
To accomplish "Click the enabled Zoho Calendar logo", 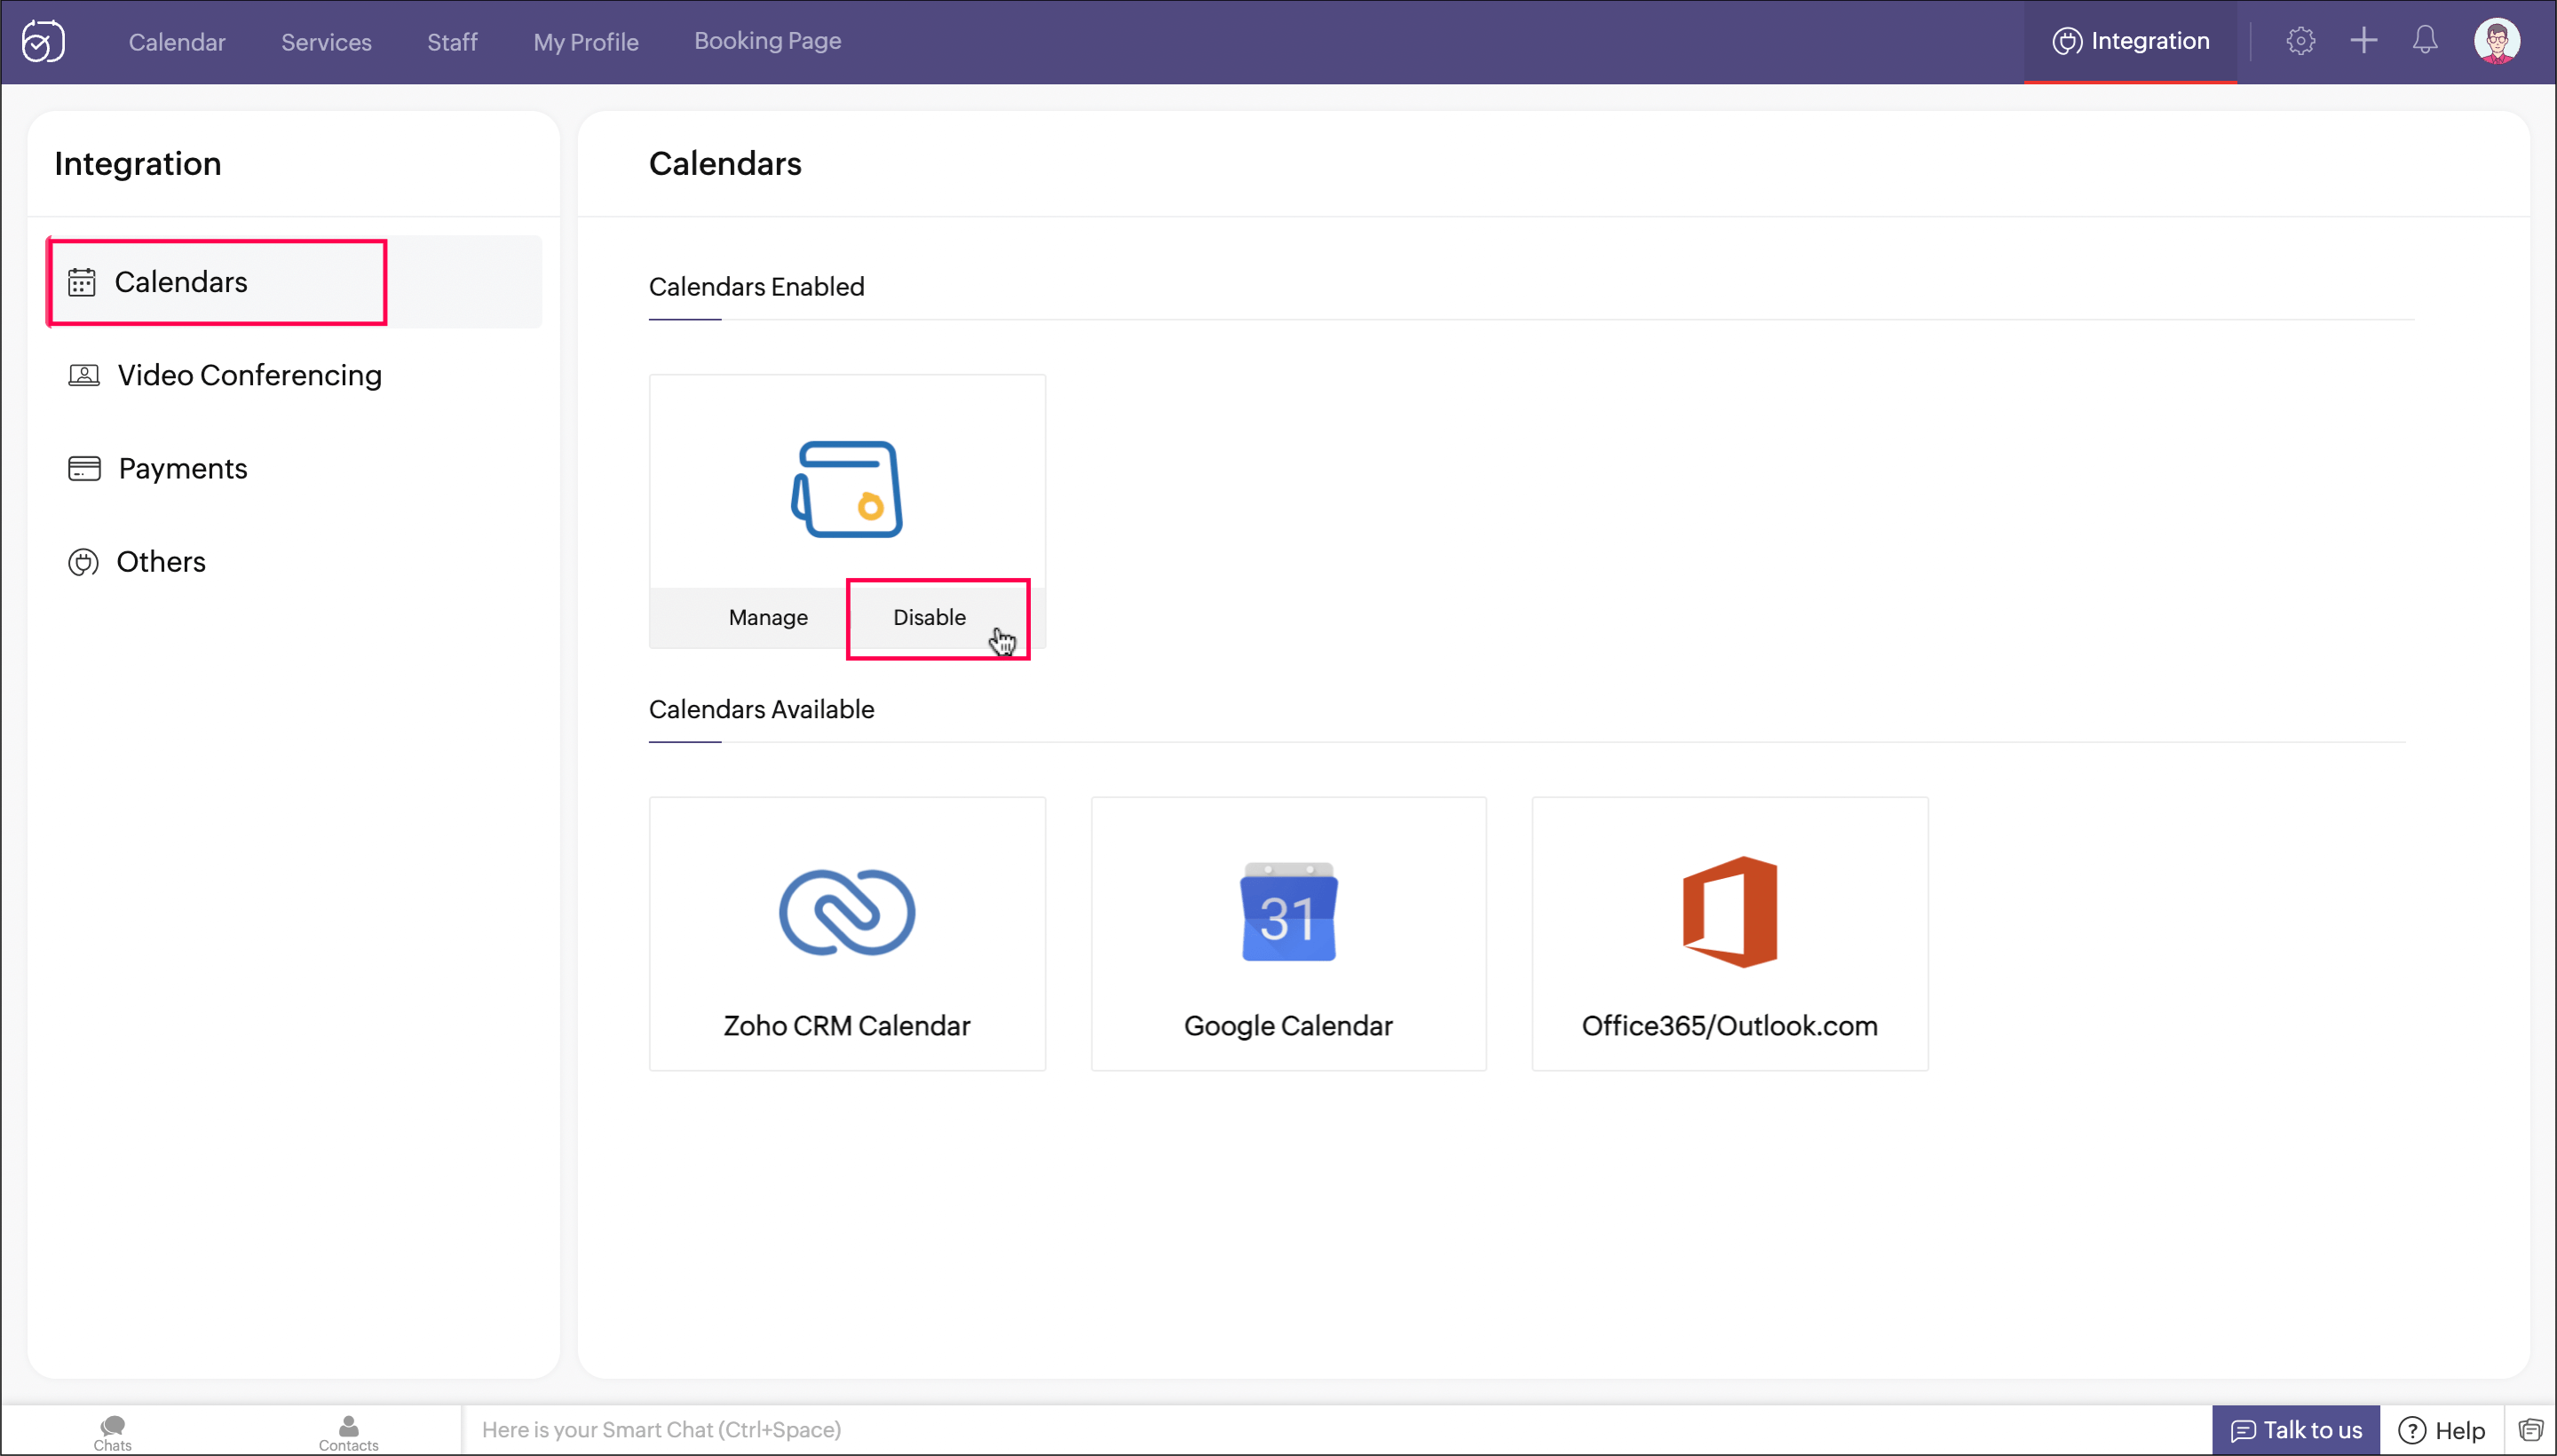I will pos(846,489).
